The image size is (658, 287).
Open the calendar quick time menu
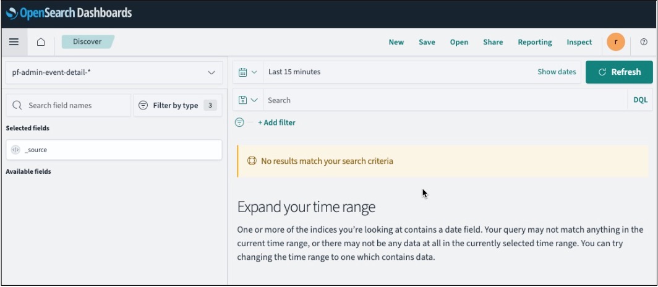(247, 72)
